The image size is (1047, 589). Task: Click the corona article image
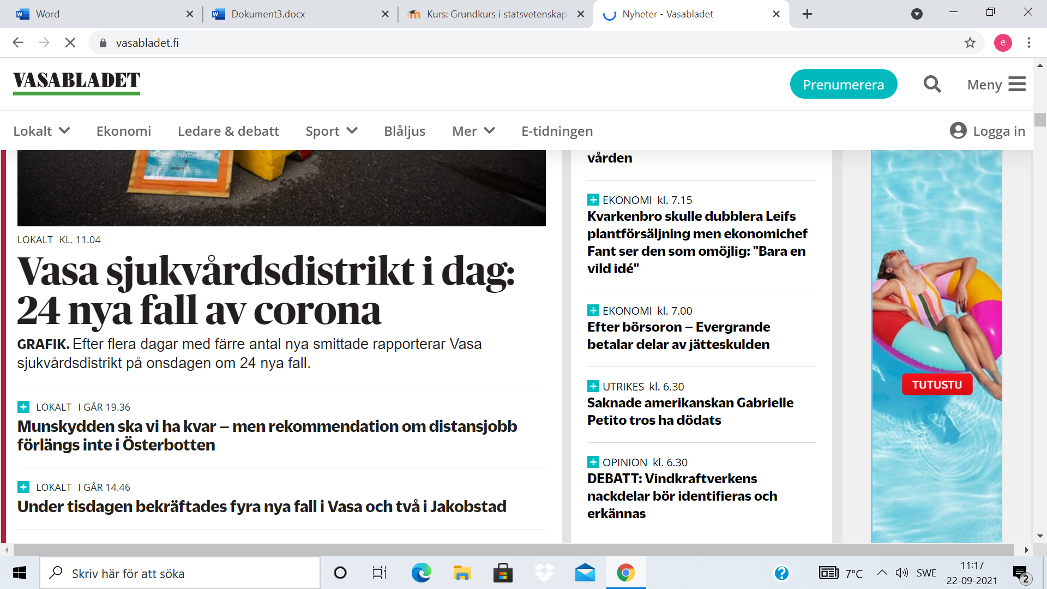(281, 188)
